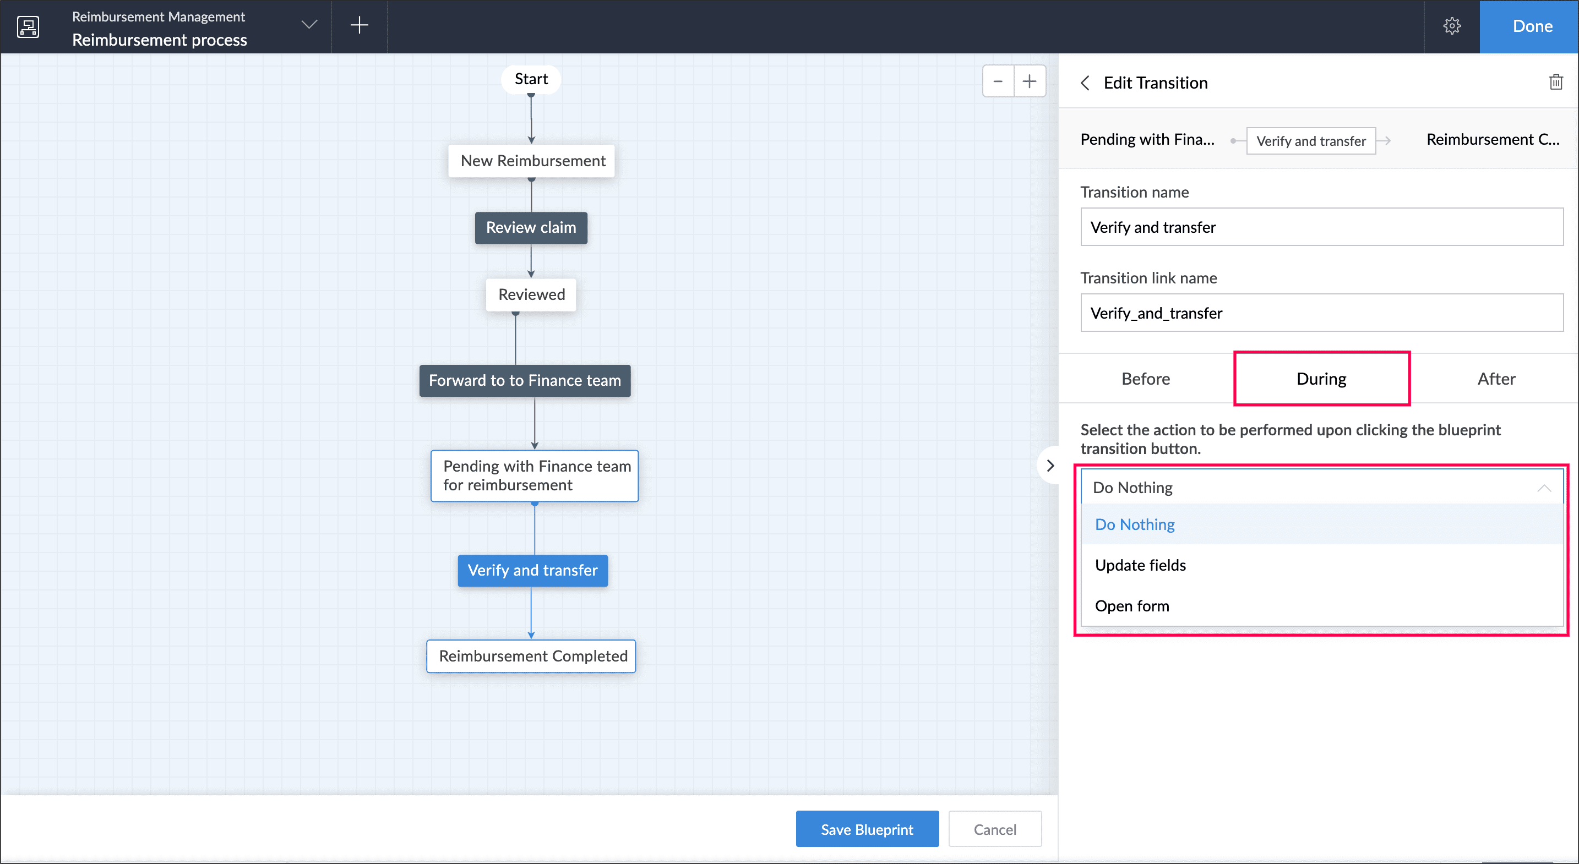Viewport: 1579px width, 864px height.
Task: Collapse the Do Nothing action dropdown
Action: point(1543,488)
